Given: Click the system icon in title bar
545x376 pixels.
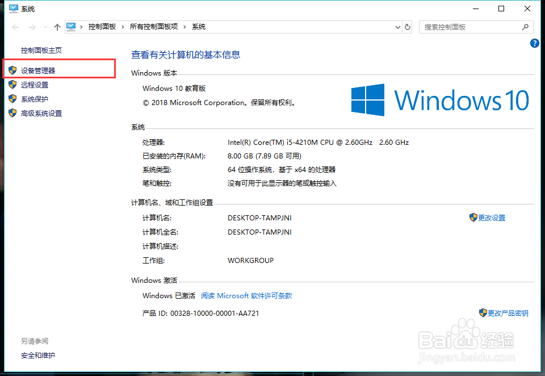Looking at the screenshot, I should pos(14,9).
